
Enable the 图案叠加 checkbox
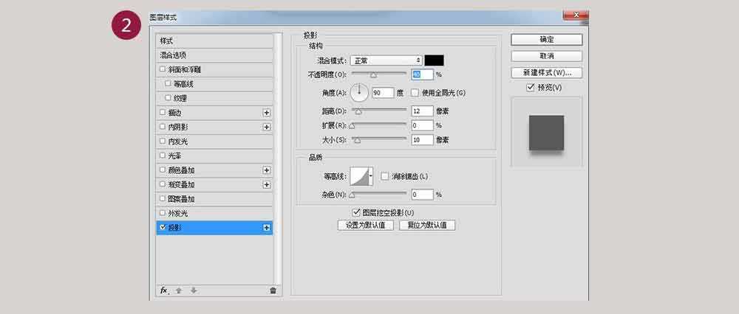coord(163,198)
